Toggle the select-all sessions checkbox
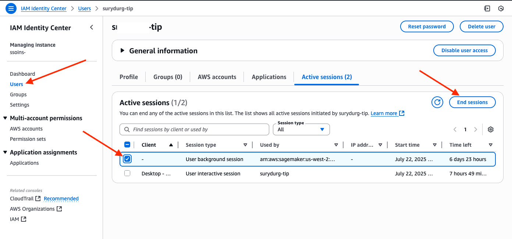 127,144
